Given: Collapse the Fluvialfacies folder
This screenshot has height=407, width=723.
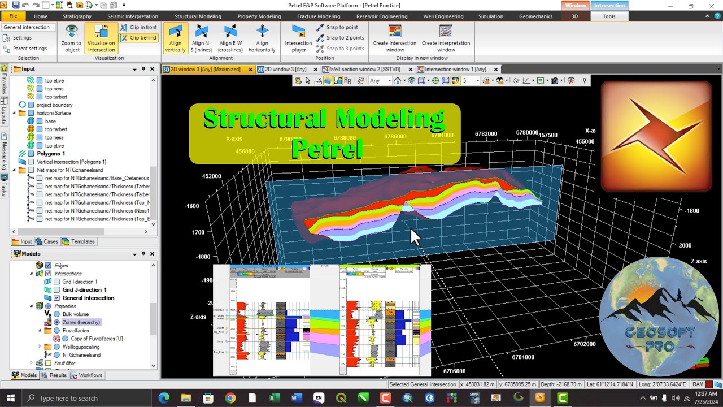Looking at the screenshot, I should point(40,331).
